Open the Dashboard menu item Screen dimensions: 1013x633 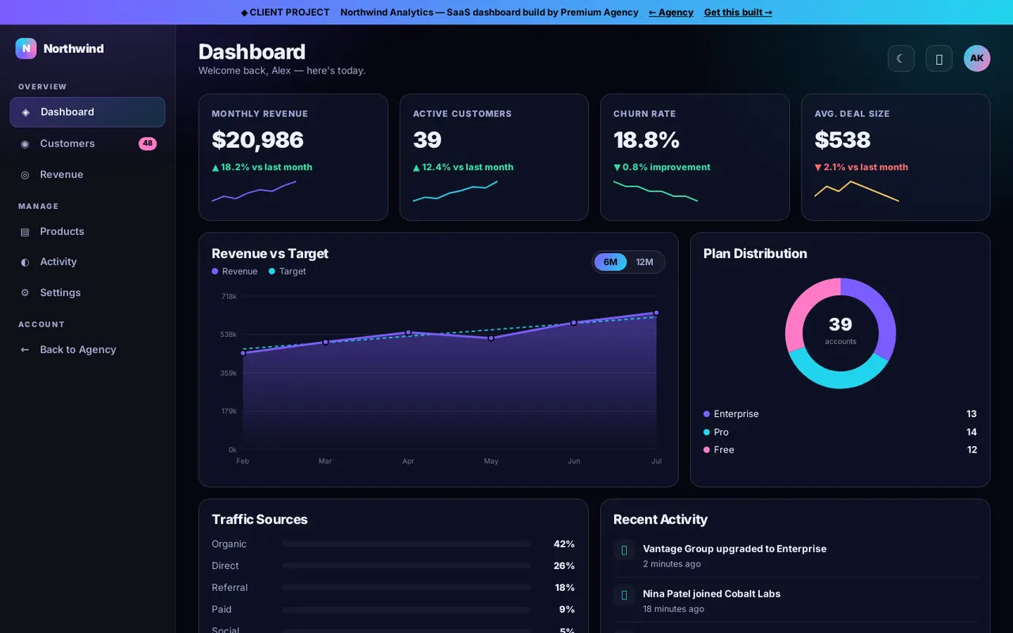pos(87,112)
